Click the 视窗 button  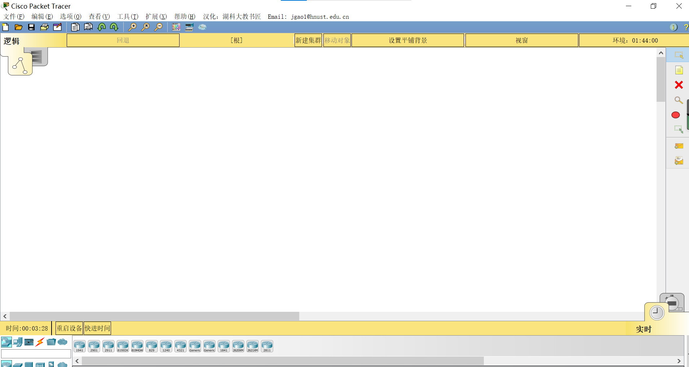pos(522,40)
